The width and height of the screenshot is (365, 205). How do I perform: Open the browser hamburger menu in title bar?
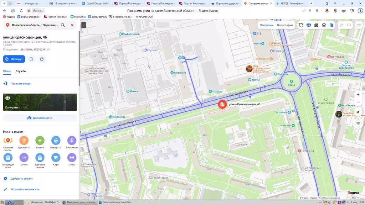335,4
